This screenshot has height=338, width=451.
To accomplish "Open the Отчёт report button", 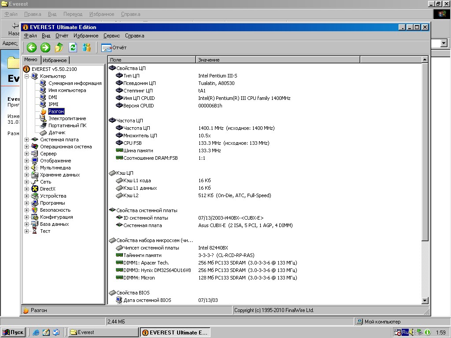I will [x=114, y=48].
